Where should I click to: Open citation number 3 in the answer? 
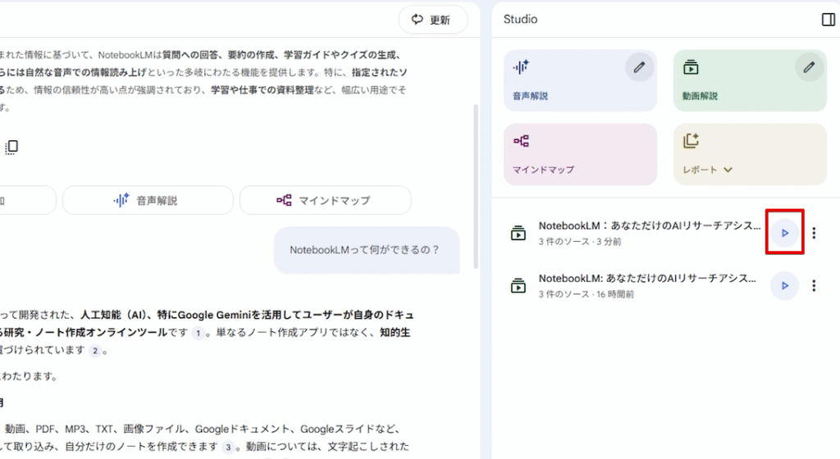(x=229, y=448)
